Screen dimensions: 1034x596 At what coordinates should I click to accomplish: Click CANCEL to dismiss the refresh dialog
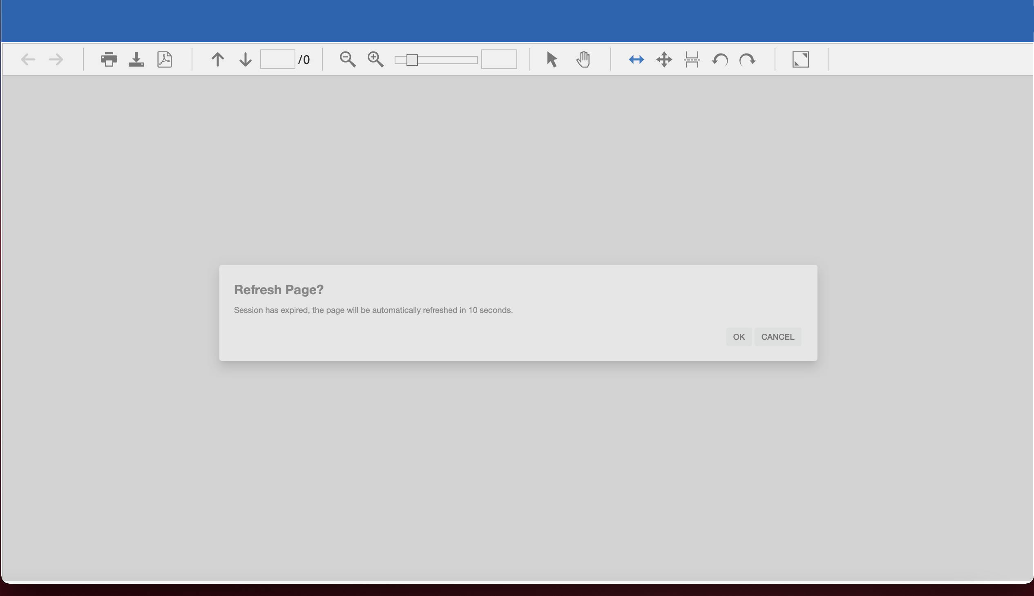(777, 337)
